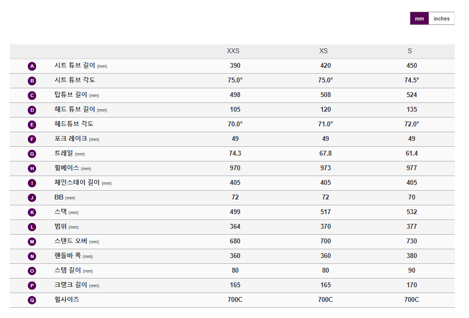The image size is (469, 318).
Task: Select the XS size column header
Action: 324,51
